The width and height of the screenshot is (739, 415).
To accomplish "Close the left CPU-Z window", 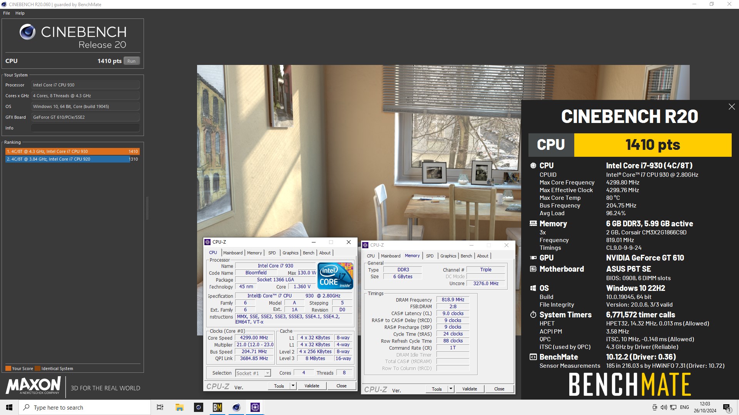I will point(349,242).
